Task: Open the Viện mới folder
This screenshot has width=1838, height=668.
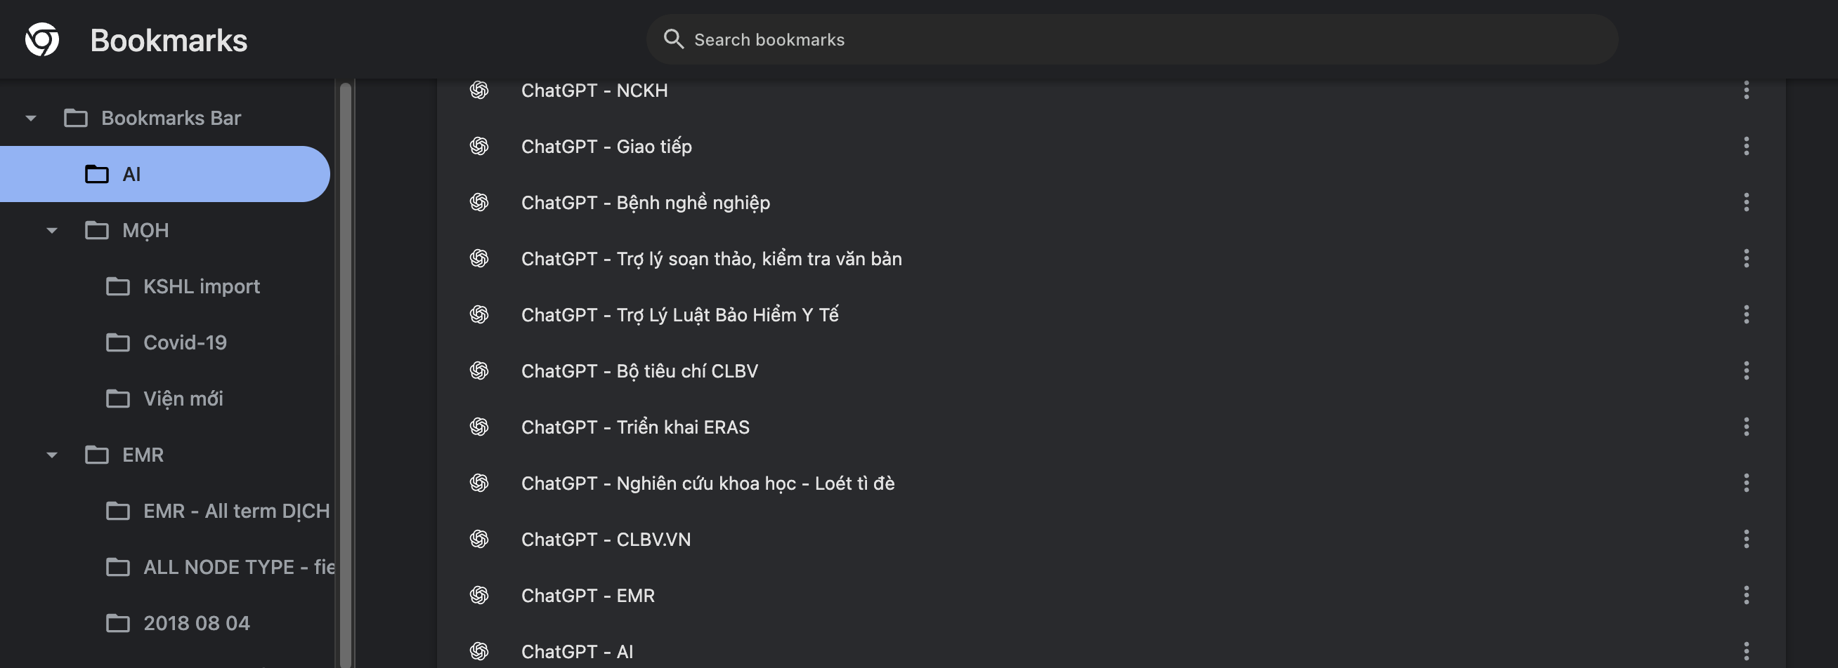Action: click(x=183, y=399)
